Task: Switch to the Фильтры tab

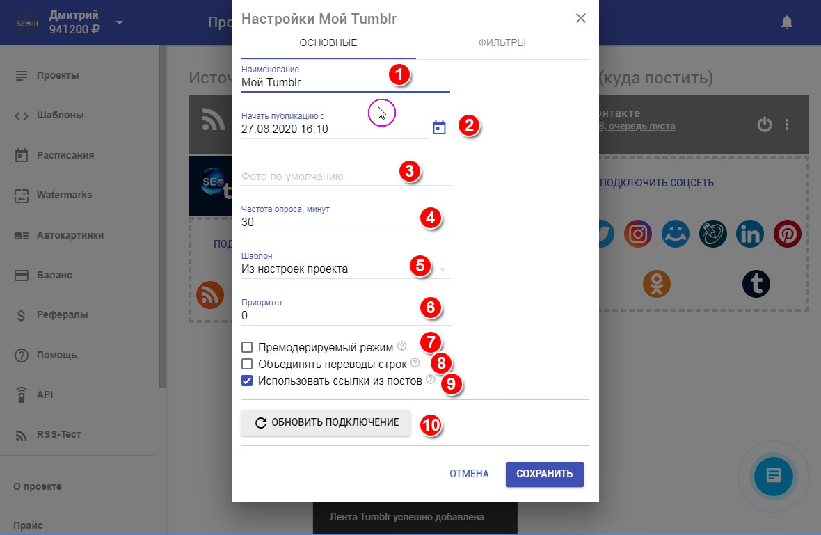Action: (x=502, y=43)
